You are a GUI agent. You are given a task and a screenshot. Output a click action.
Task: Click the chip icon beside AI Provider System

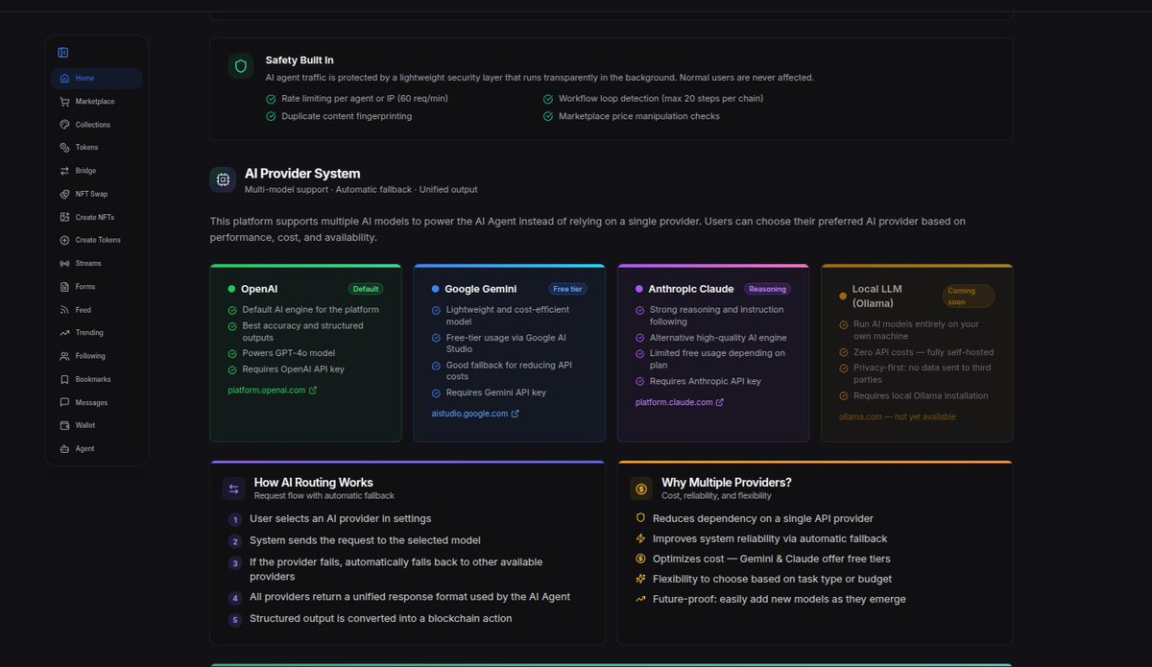pos(223,179)
